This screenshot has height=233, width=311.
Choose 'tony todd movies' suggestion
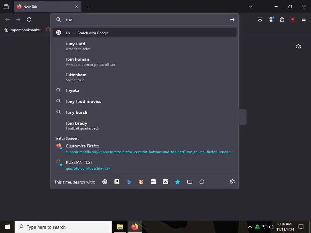(144, 101)
